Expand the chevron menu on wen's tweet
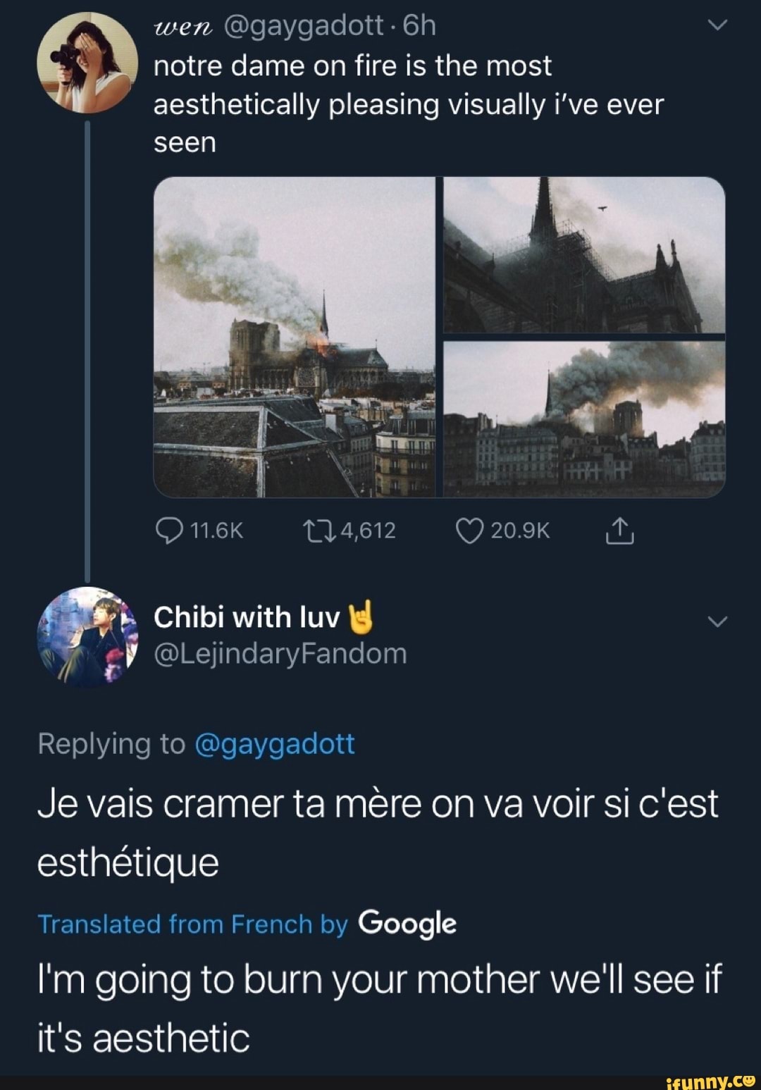761x1090 pixels. pyautogui.click(x=717, y=25)
